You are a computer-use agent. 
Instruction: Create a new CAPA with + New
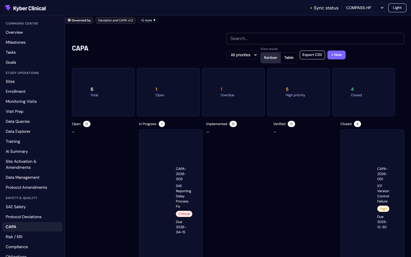tap(336, 55)
